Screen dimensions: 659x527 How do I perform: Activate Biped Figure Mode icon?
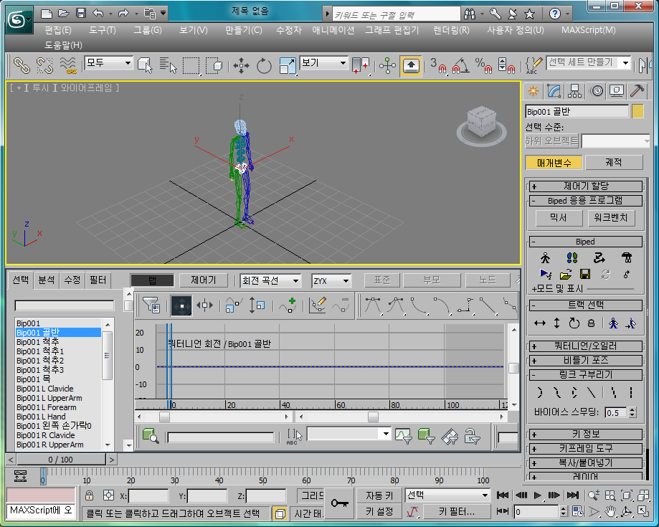coord(545,257)
